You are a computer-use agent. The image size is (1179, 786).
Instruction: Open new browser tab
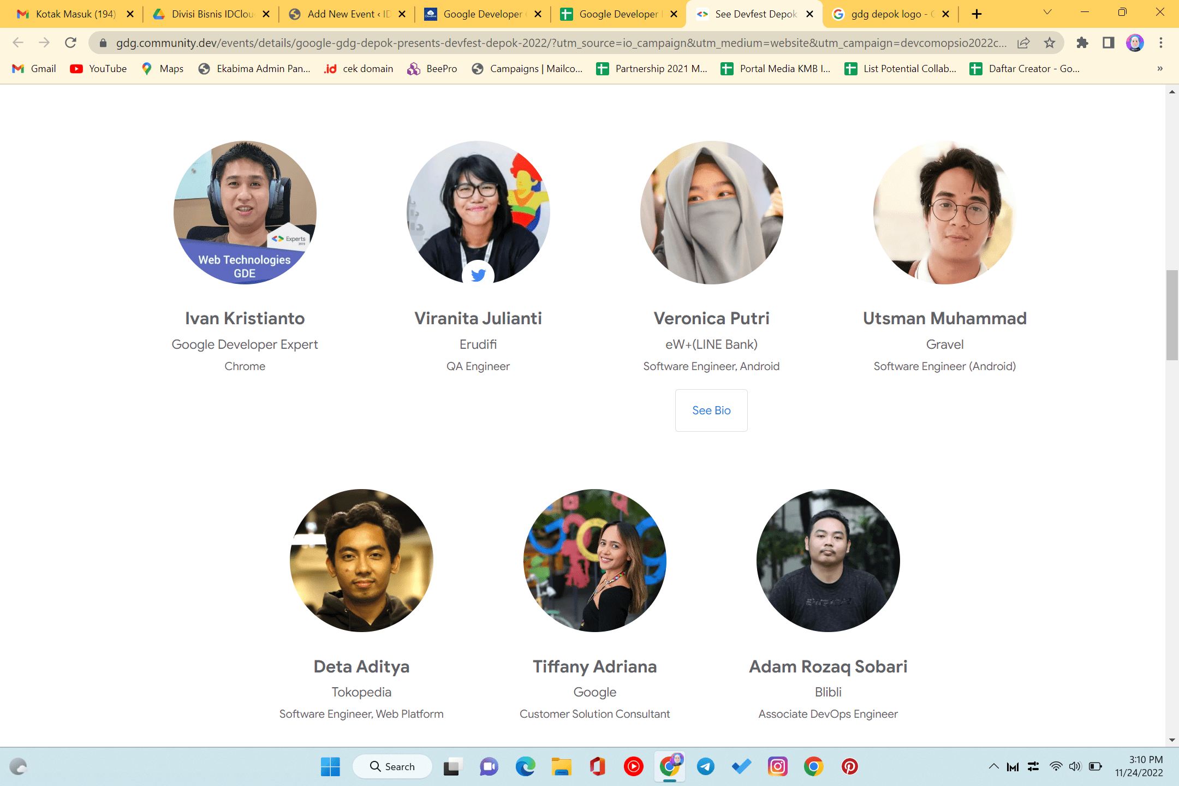pos(976,14)
